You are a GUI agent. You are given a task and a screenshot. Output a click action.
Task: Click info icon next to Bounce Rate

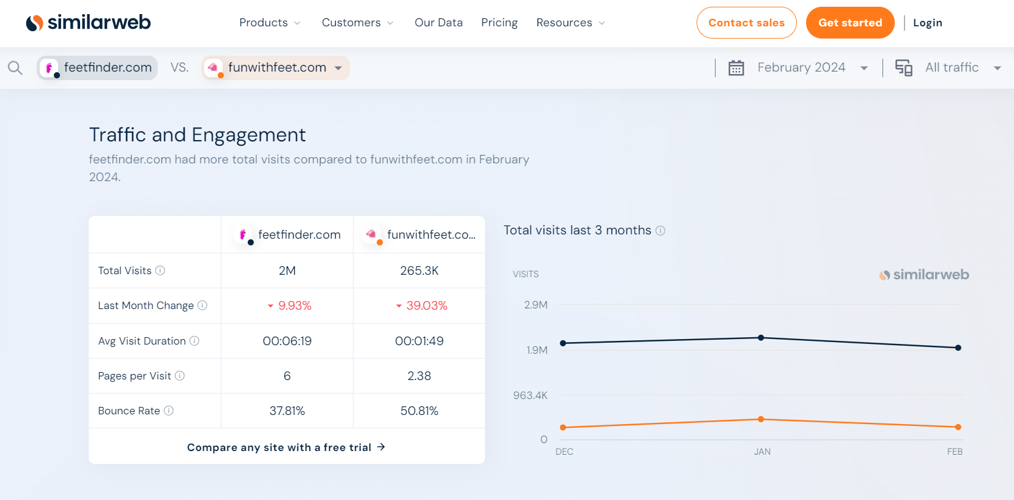click(169, 411)
